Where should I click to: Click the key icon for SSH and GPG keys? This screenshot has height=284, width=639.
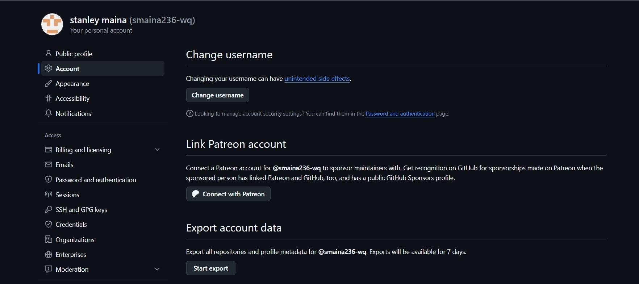48,210
